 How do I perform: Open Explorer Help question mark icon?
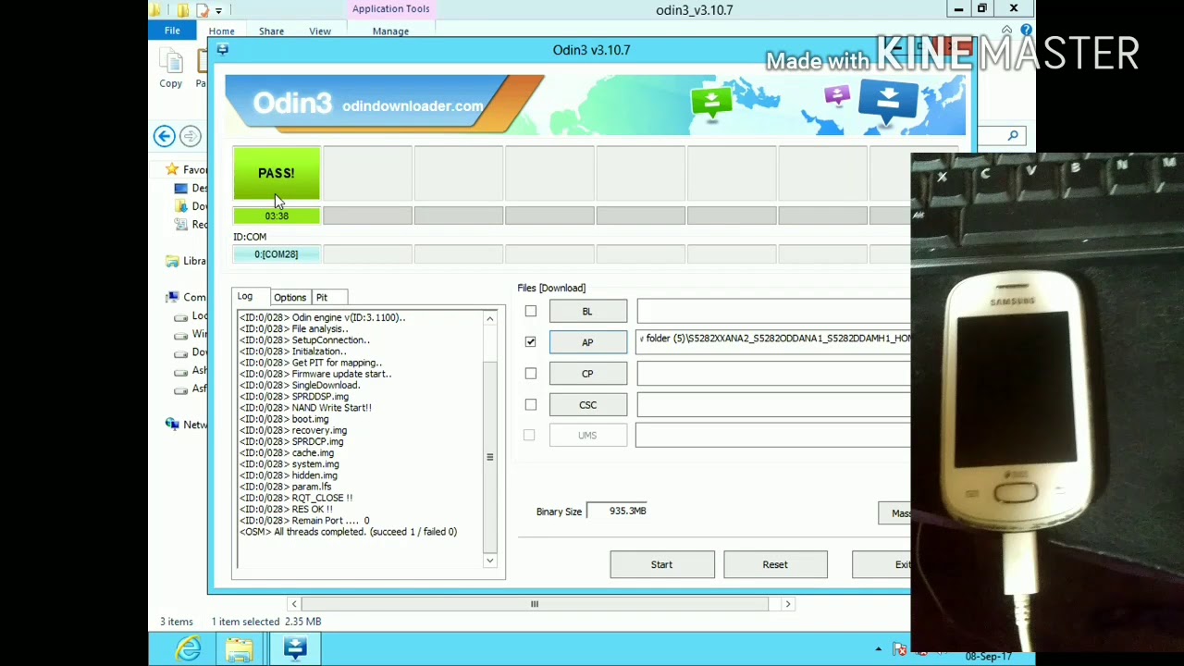pyautogui.click(x=1026, y=31)
